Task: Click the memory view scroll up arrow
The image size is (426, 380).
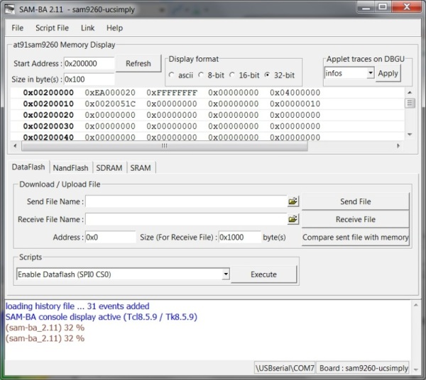Action: [410, 92]
